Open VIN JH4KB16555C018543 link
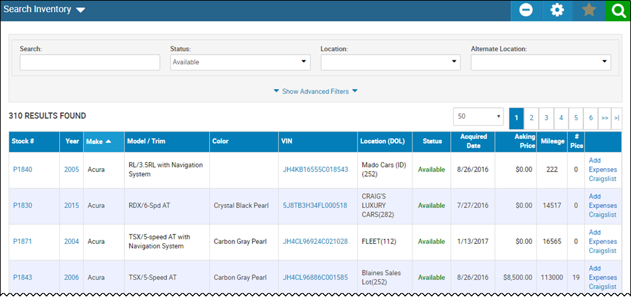The image size is (631, 297). coord(315,169)
